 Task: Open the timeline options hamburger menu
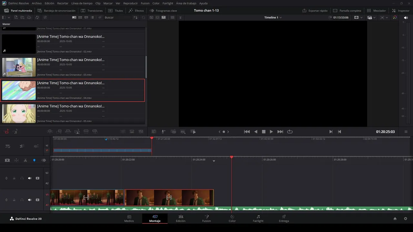click(406, 131)
